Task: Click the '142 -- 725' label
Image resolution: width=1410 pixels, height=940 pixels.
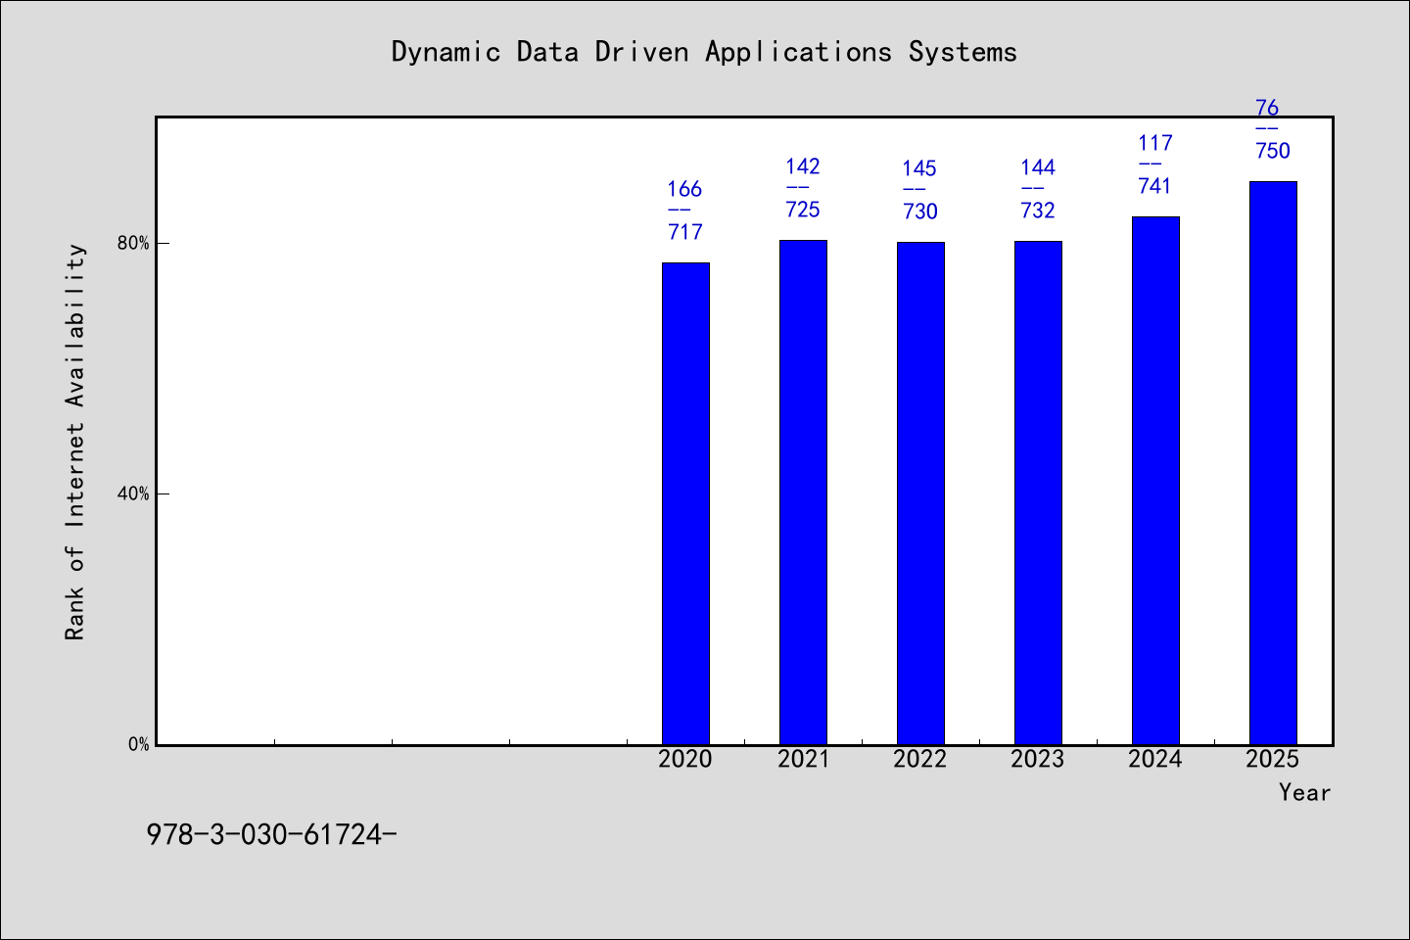Action: pyautogui.click(x=803, y=188)
